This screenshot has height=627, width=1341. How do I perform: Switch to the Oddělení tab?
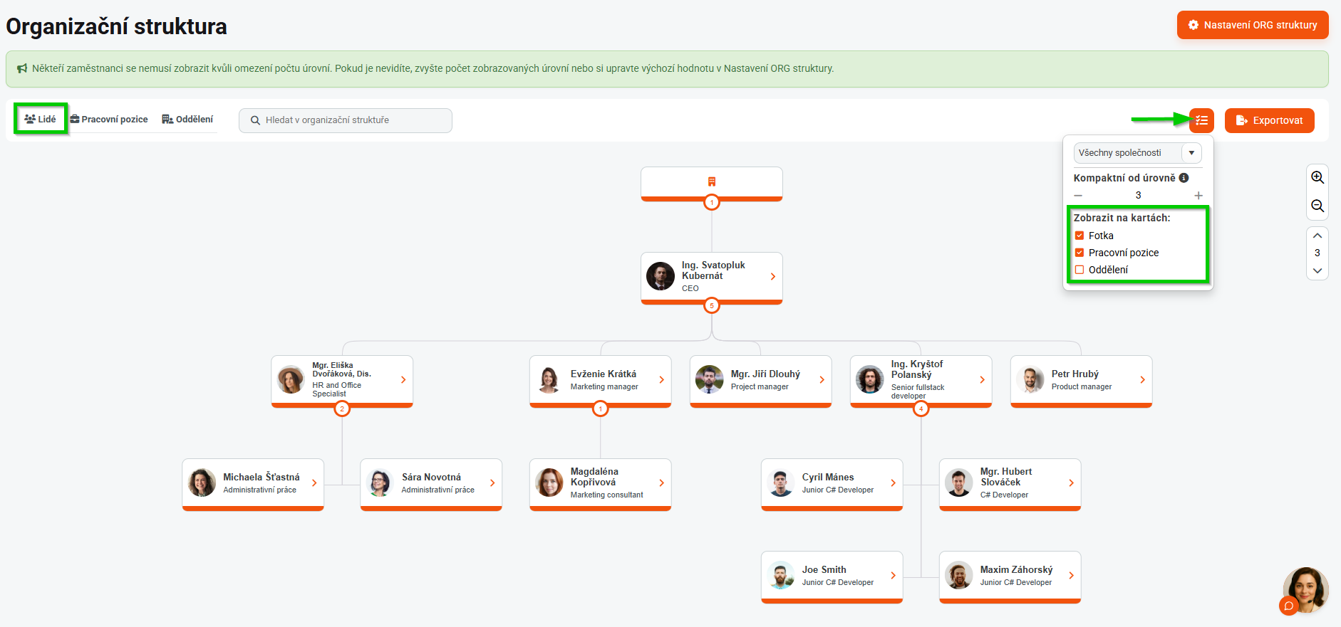point(187,120)
